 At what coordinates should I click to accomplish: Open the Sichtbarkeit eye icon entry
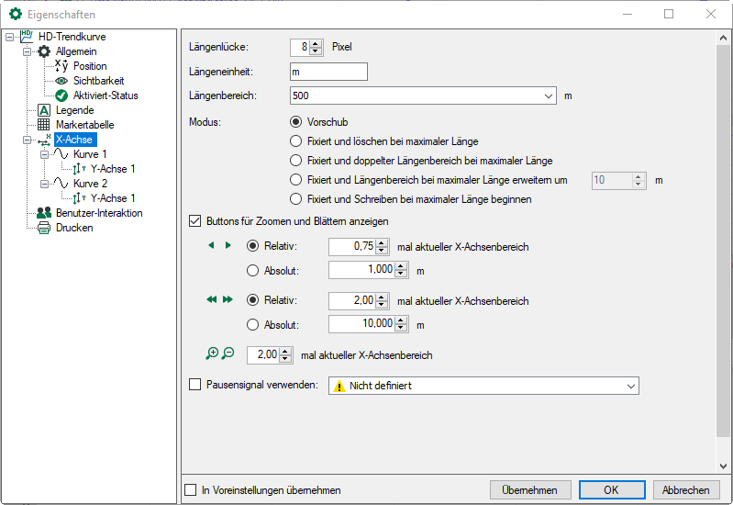(61, 81)
